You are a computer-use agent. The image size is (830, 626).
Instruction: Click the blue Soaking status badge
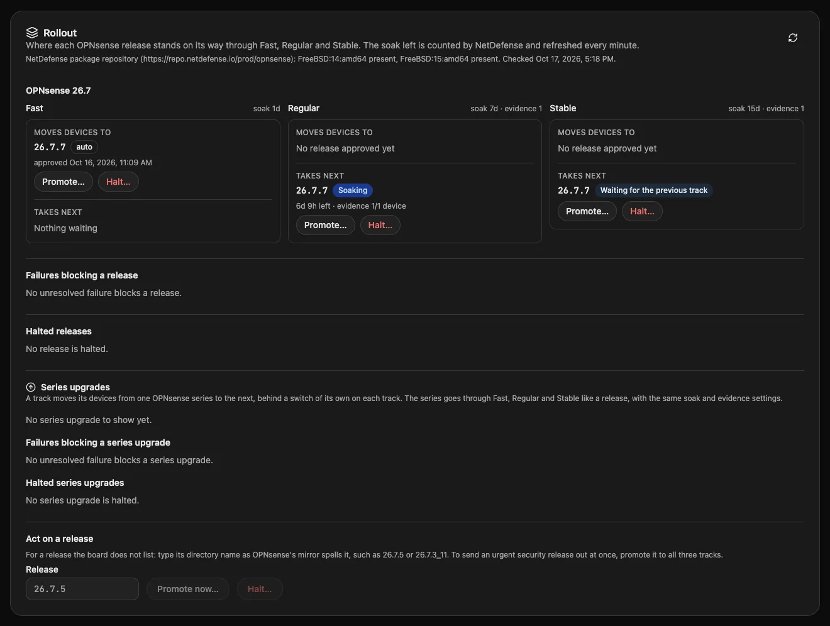[353, 190]
